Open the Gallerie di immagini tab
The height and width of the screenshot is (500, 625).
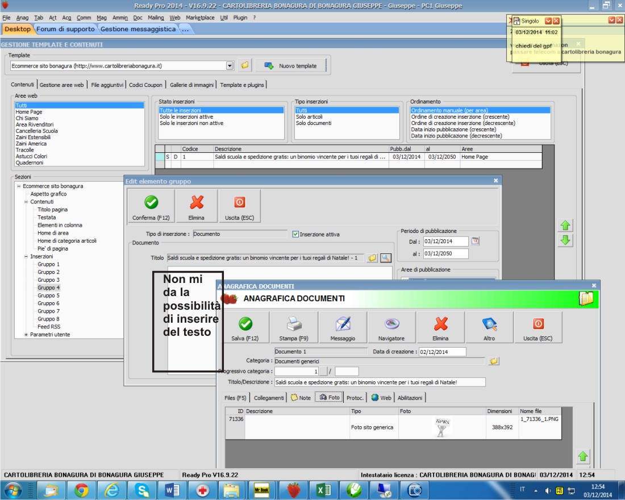point(191,85)
